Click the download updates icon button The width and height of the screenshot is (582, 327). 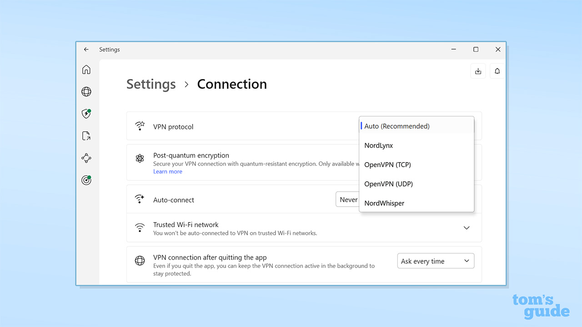click(478, 71)
